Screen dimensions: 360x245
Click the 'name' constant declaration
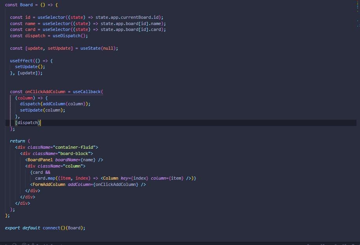(x=30, y=23)
